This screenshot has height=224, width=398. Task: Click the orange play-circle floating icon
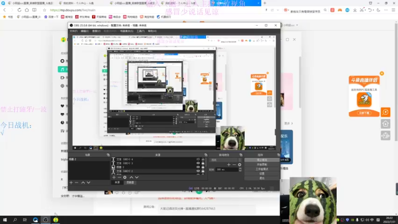(385, 112)
